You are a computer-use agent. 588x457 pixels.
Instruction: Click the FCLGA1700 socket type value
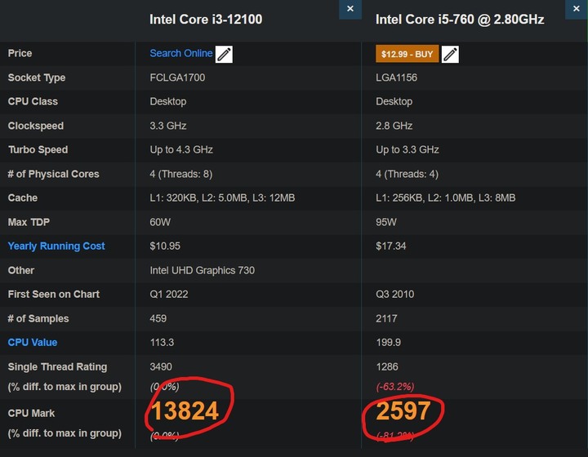[x=177, y=78]
